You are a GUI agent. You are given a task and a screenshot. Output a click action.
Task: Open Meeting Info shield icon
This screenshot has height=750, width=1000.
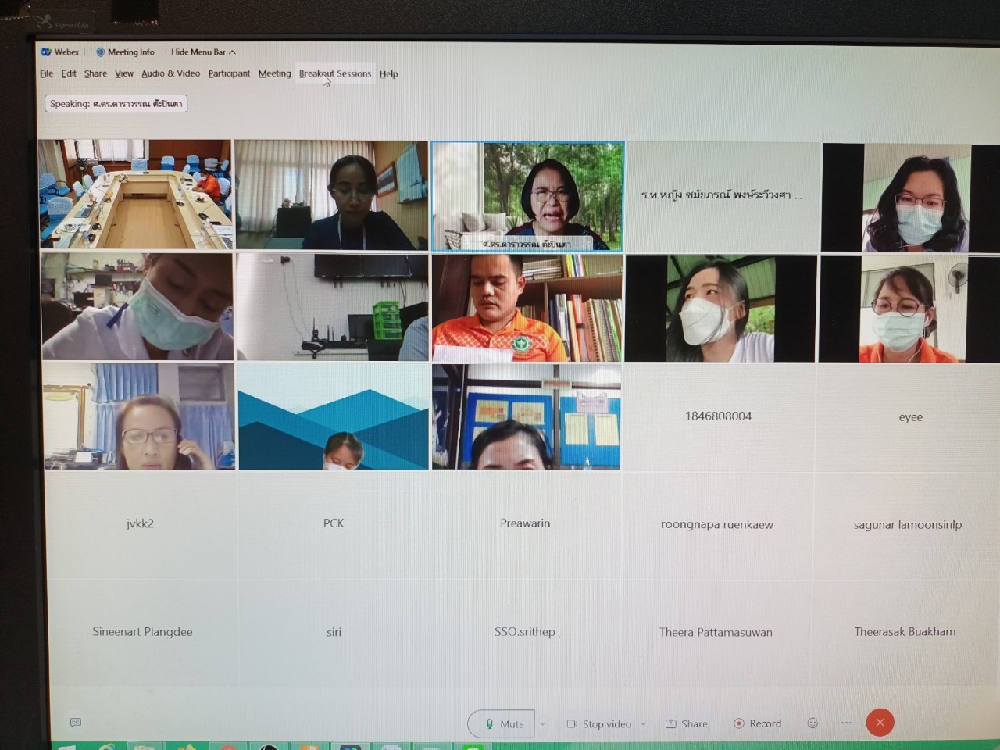point(100,52)
